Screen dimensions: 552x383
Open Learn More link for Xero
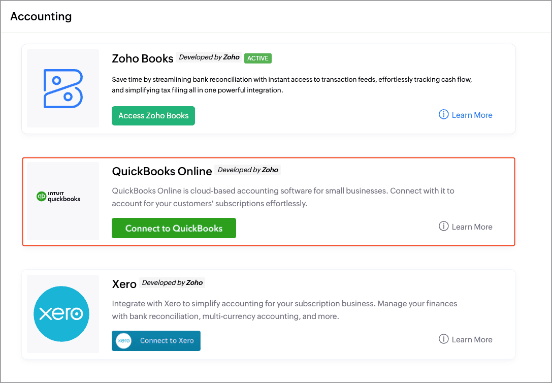(x=472, y=339)
